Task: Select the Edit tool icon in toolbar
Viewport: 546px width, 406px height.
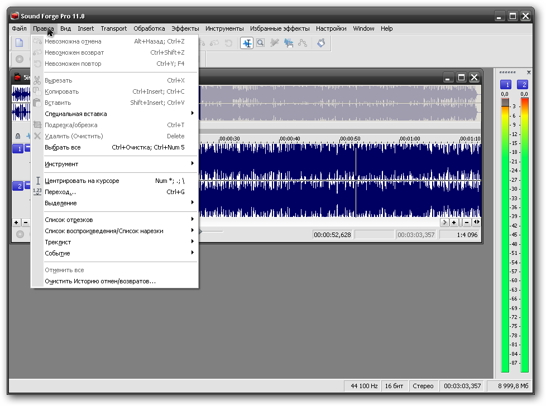Action: (247, 43)
